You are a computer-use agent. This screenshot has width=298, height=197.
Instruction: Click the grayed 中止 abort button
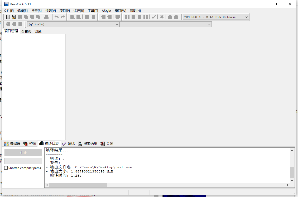click(x=23, y=152)
